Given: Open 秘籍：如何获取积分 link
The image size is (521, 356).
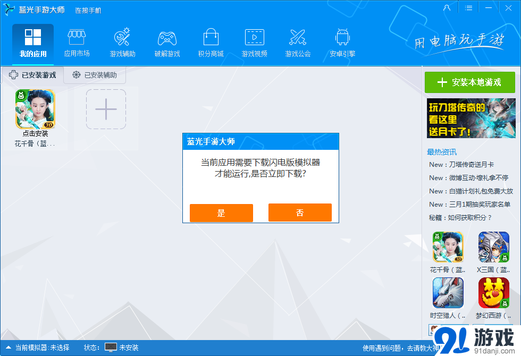Looking at the screenshot, I should pos(460,217).
